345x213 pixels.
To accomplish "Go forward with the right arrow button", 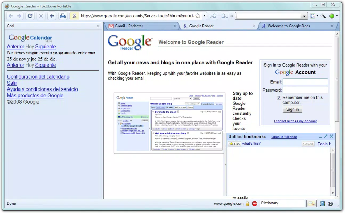I will click(19, 16).
